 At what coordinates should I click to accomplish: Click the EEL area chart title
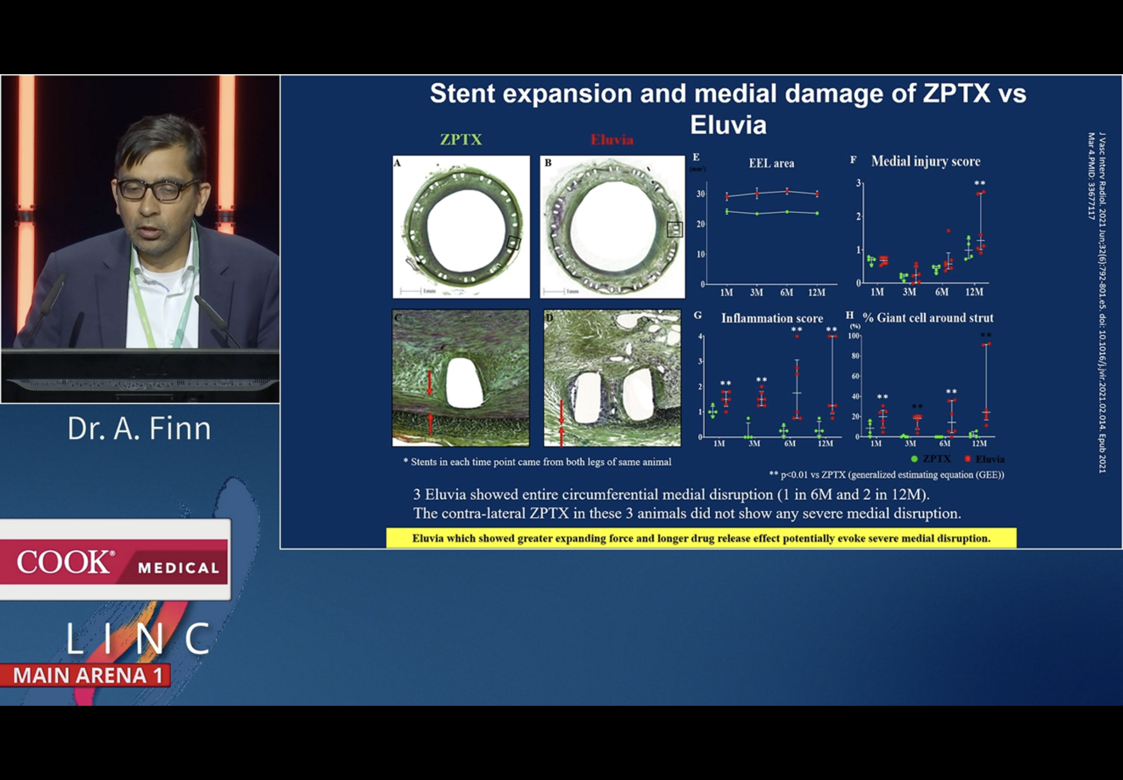[771, 163]
